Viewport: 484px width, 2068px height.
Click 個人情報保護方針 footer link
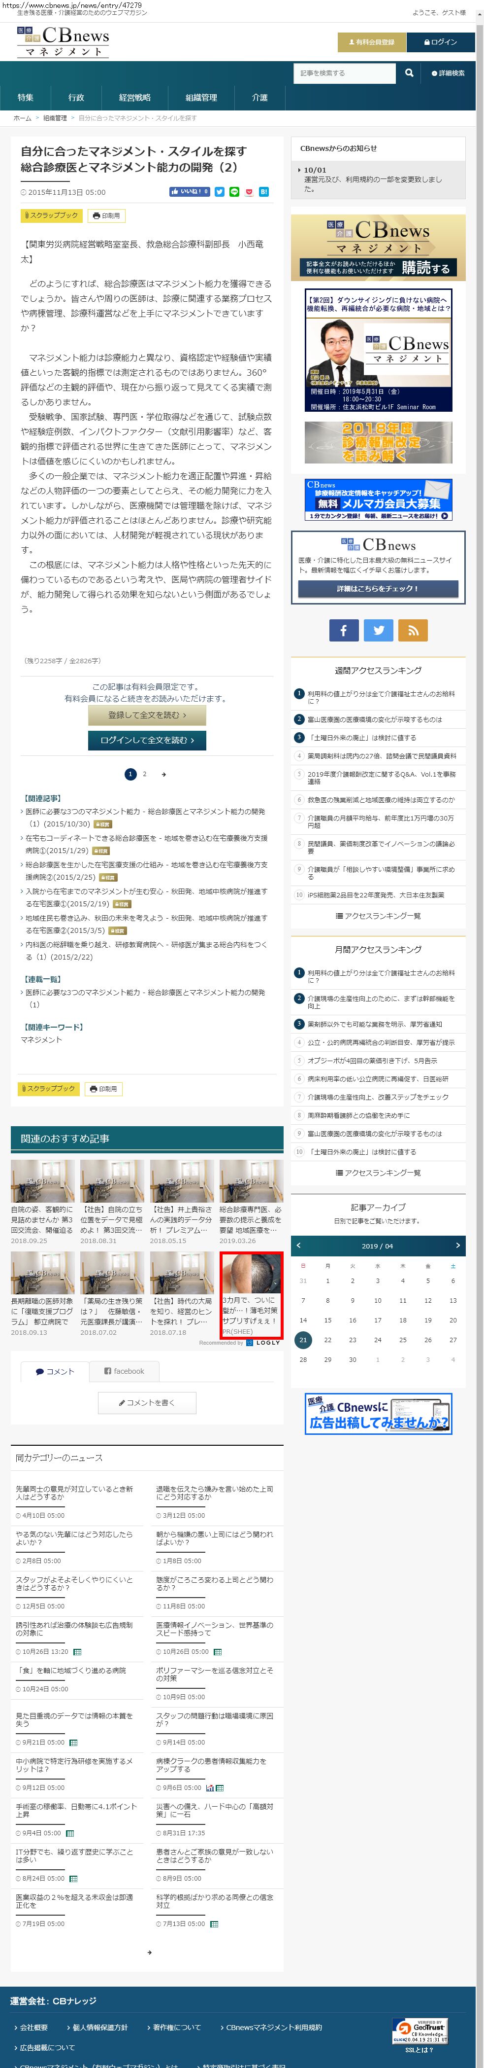click(100, 2027)
